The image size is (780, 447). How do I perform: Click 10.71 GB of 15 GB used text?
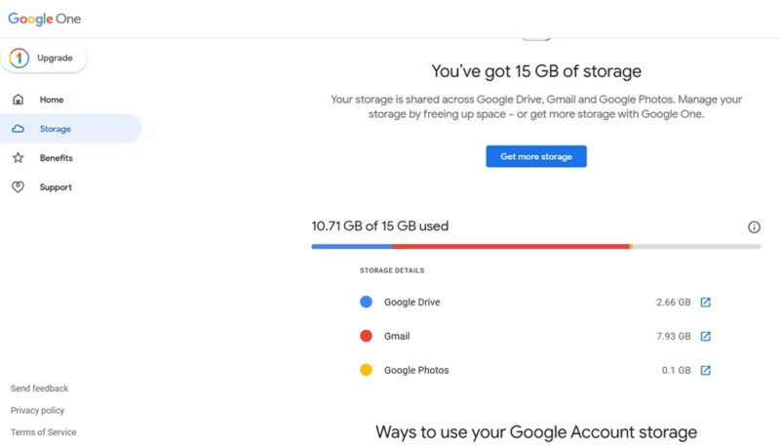pyautogui.click(x=380, y=226)
